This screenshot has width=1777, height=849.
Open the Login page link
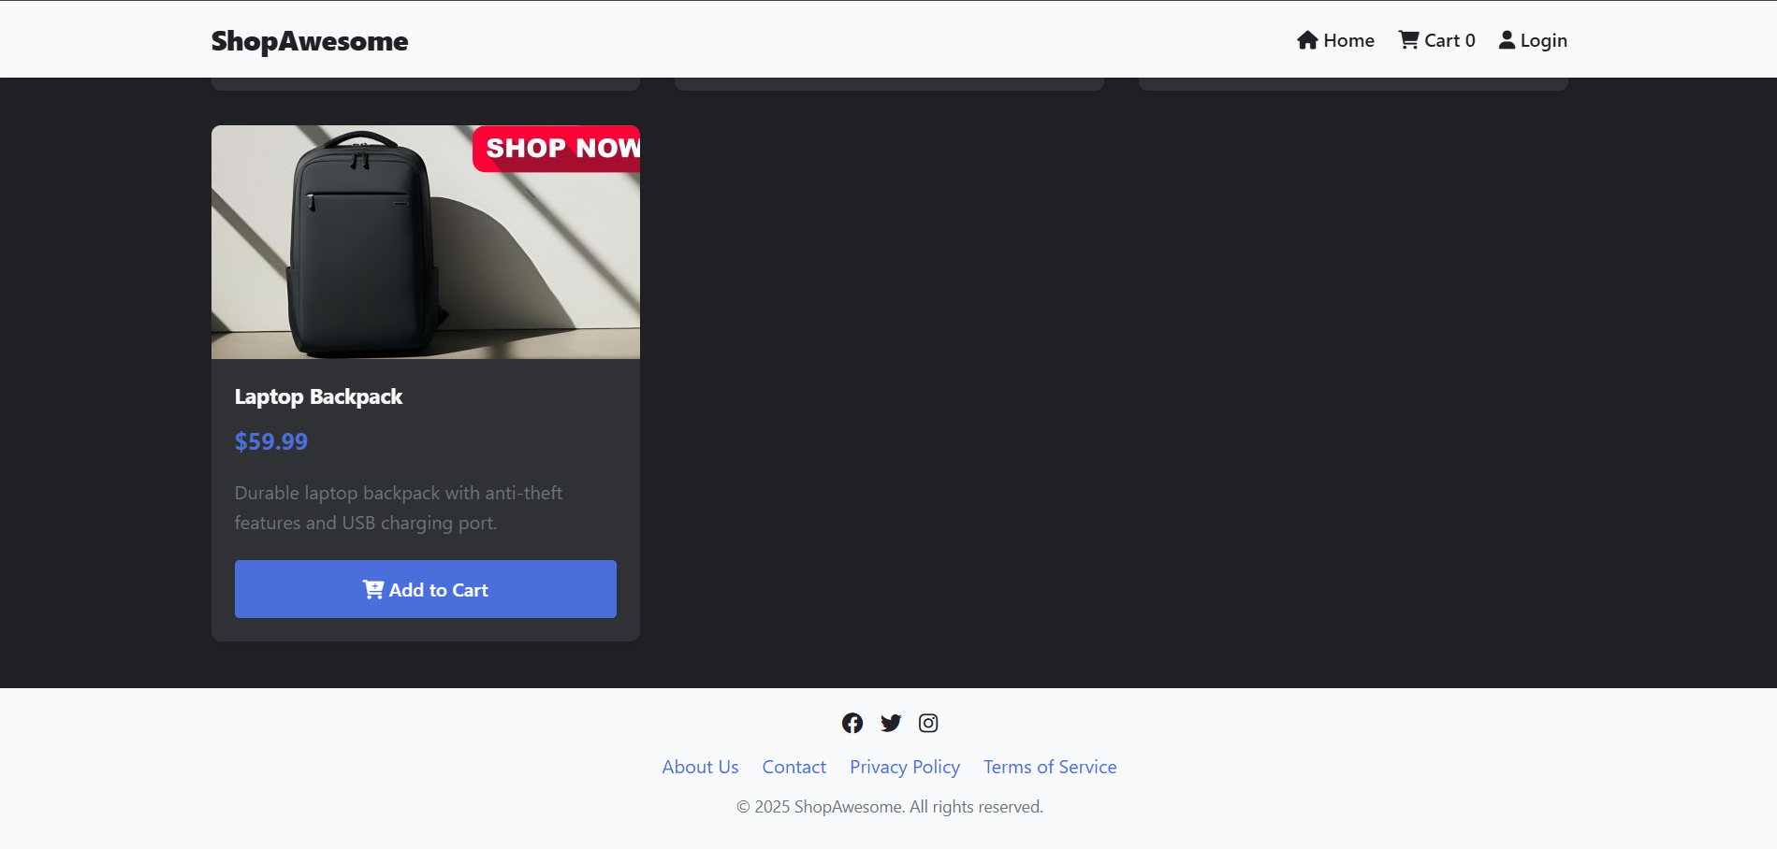[1533, 40]
